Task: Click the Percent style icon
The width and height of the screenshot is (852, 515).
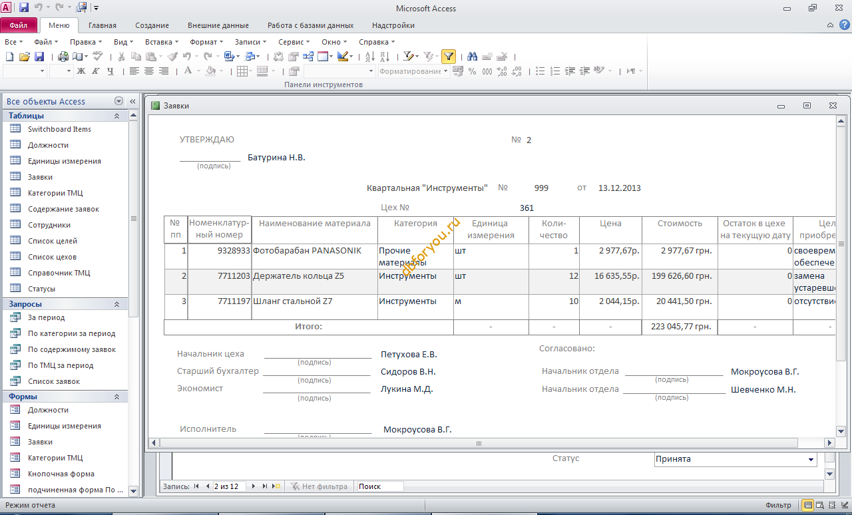Action: pos(472,71)
